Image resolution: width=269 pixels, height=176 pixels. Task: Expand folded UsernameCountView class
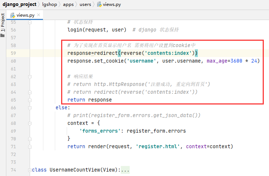click(30, 170)
